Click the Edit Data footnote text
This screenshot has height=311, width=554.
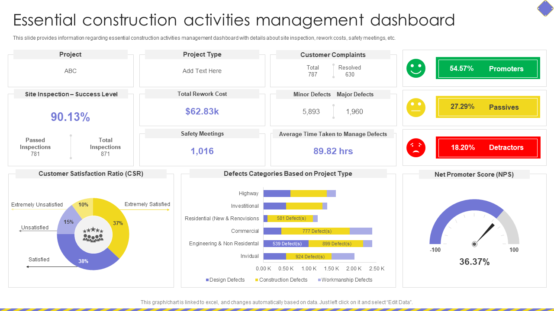277,302
